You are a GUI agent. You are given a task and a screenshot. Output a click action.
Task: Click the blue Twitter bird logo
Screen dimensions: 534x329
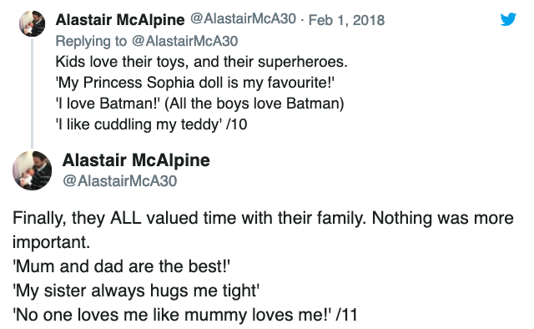[x=508, y=19]
